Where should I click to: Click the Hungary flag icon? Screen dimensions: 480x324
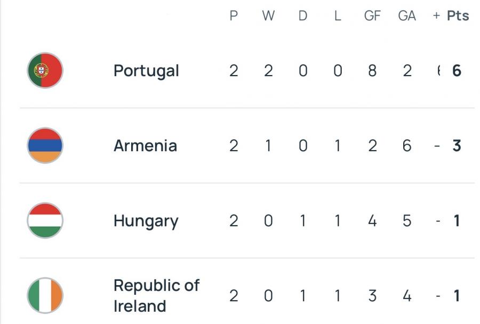(45, 220)
